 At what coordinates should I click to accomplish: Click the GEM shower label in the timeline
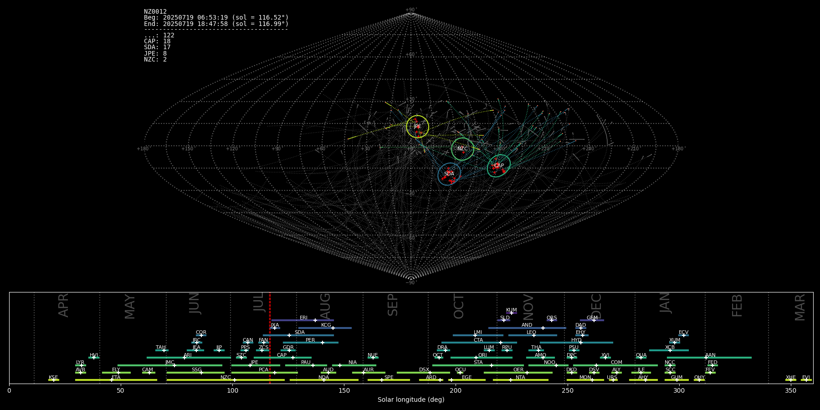[x=592, y=318]
